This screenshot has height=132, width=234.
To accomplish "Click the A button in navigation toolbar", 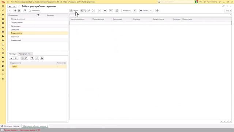I will coord(11,58).
